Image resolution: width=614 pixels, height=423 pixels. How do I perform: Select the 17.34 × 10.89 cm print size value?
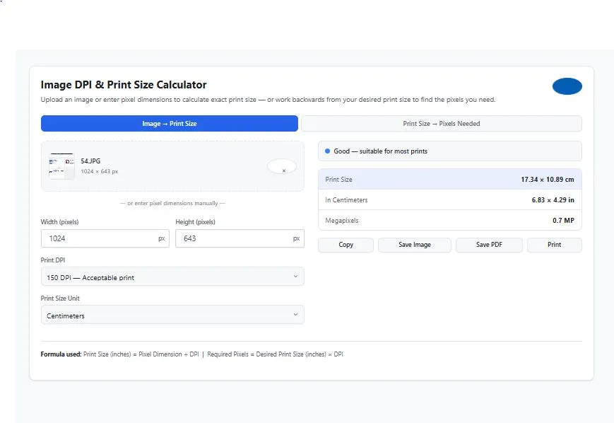tap(548, 180)
